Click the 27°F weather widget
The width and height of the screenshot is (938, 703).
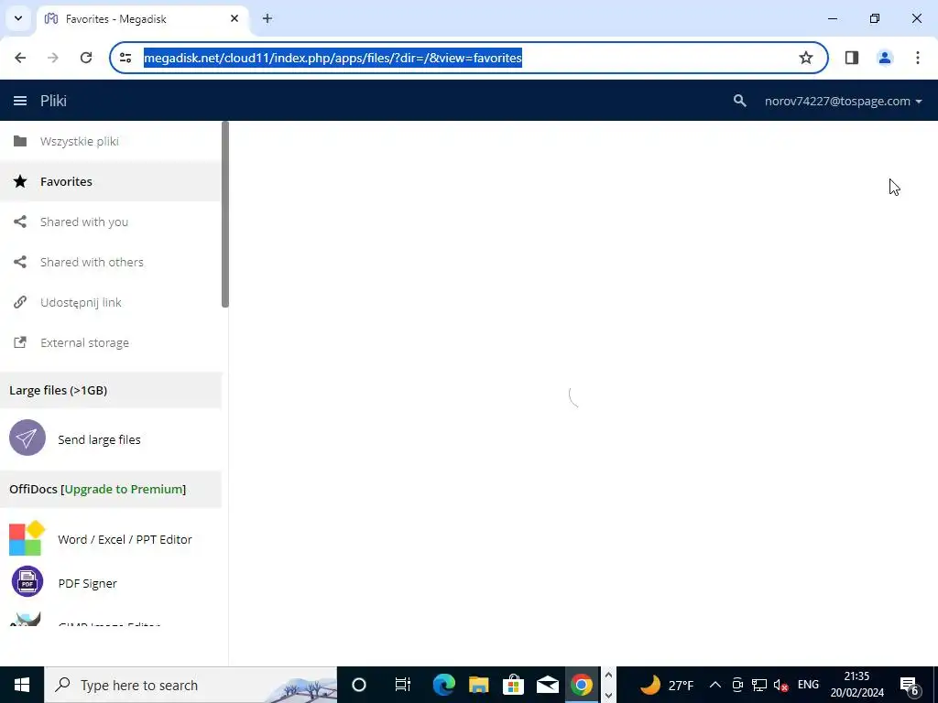667,685
